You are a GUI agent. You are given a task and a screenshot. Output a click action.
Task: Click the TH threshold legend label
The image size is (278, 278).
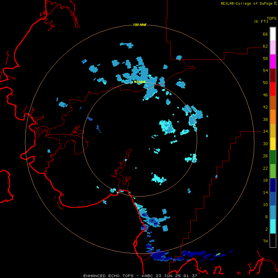[265, 241]
